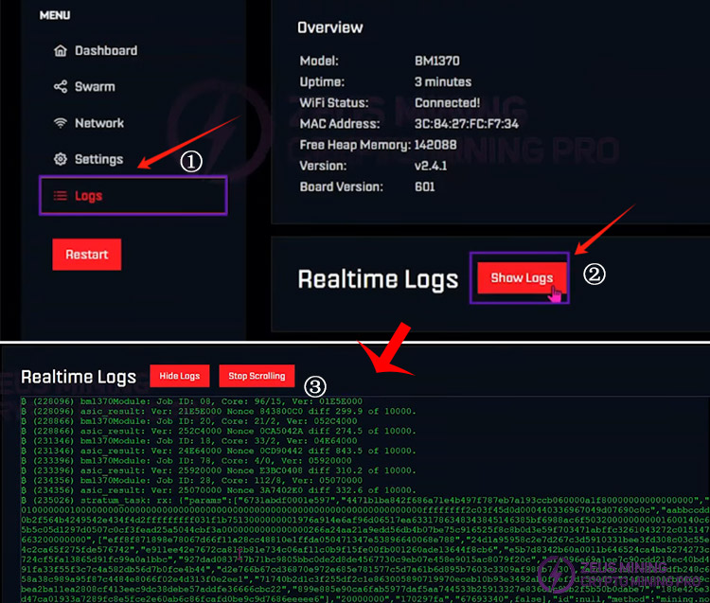The width and height of the screenshot is (710, 603).
Task: Click the uptime value 3 minutes
Action: tap(443, 82)
